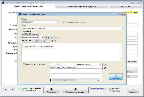
Task: Toggle italic formatting (К button)
Action: (52, 38)
